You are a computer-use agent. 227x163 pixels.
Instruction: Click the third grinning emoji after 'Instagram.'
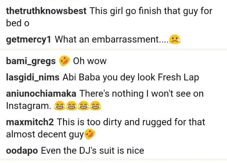[x=83, y=107]
